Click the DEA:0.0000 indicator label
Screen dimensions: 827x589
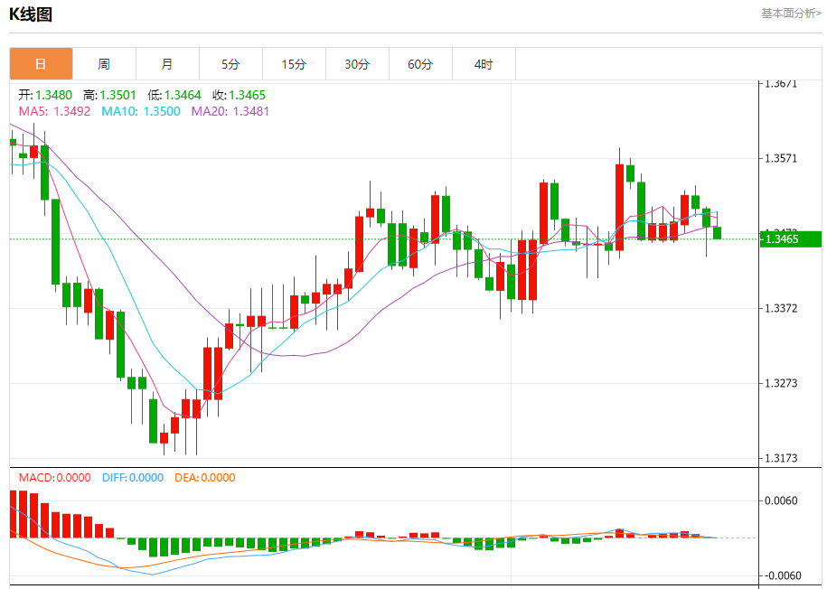pyautogui.click(x=205, y=478)
